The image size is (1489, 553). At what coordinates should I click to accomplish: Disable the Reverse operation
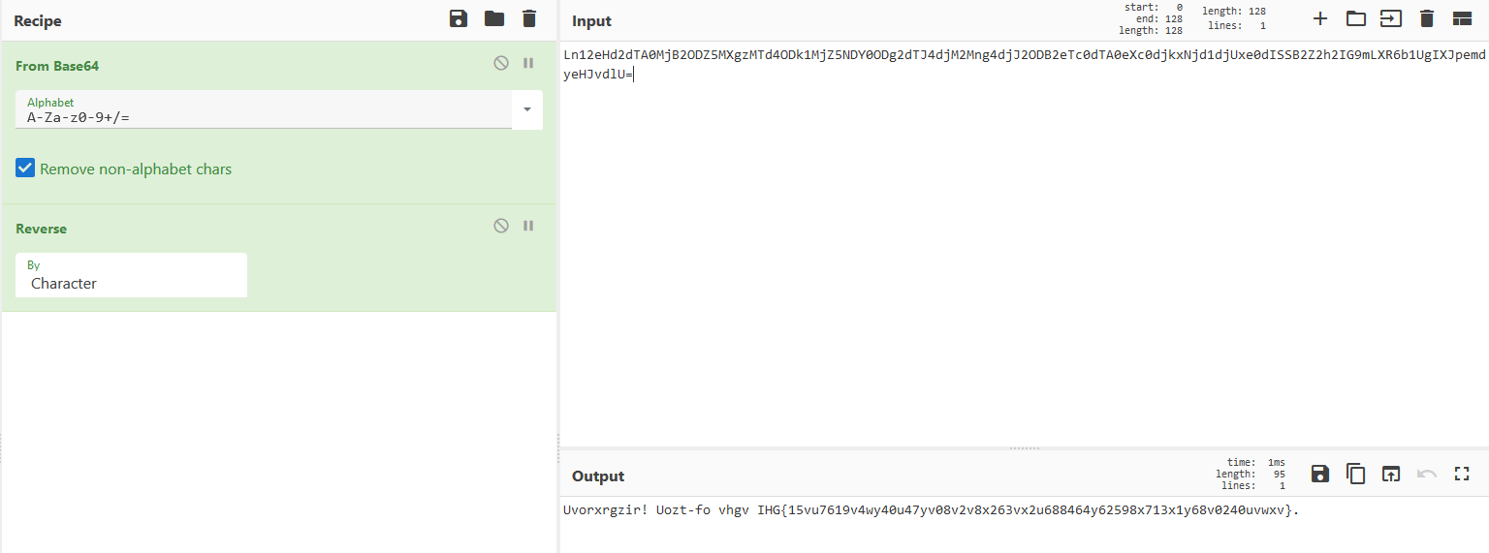coord(500,226)
